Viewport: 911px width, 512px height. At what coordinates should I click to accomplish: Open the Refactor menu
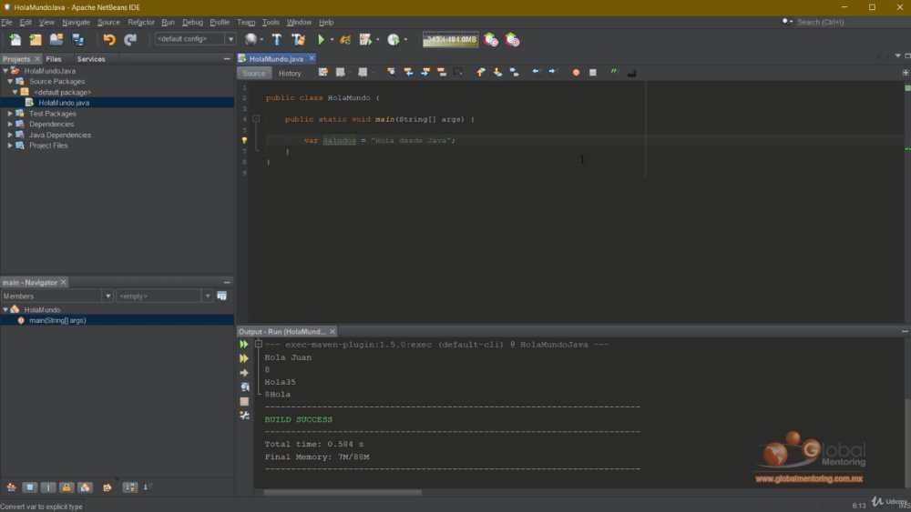click(x=141, y=22)
